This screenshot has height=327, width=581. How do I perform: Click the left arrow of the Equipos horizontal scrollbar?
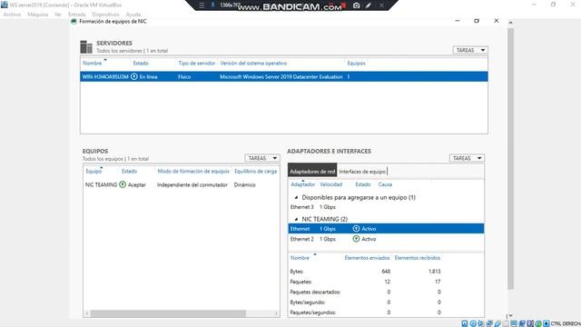click(x=87, y=313)
